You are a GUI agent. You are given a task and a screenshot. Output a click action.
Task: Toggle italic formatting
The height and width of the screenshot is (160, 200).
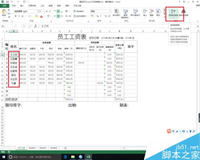(19, 16)
